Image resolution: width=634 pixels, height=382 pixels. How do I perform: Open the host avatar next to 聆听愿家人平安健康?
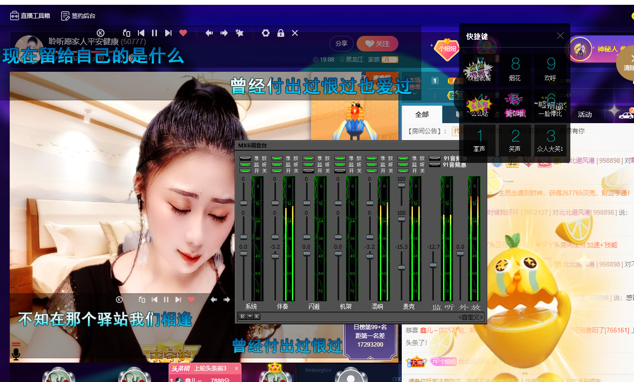(29, 49)
